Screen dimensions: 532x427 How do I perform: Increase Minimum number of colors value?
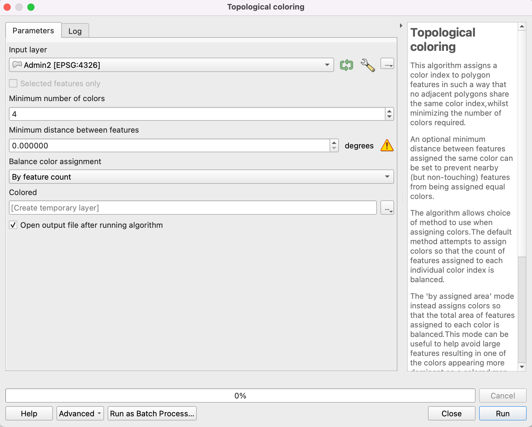[x=389, y=111]
